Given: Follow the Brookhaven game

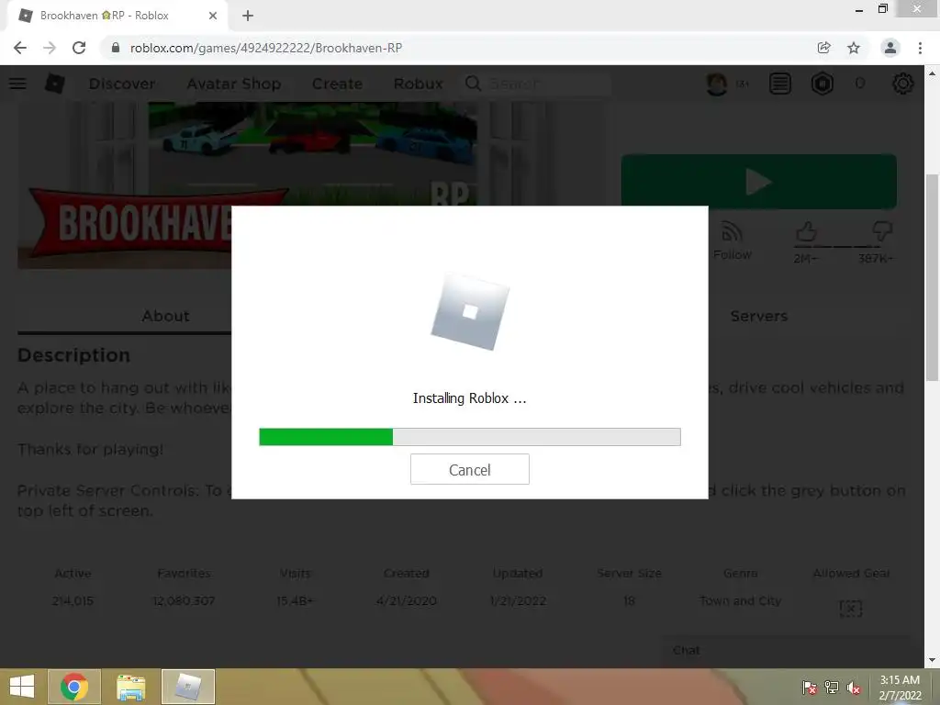Looking at the screenshot, I should (732, 241).
